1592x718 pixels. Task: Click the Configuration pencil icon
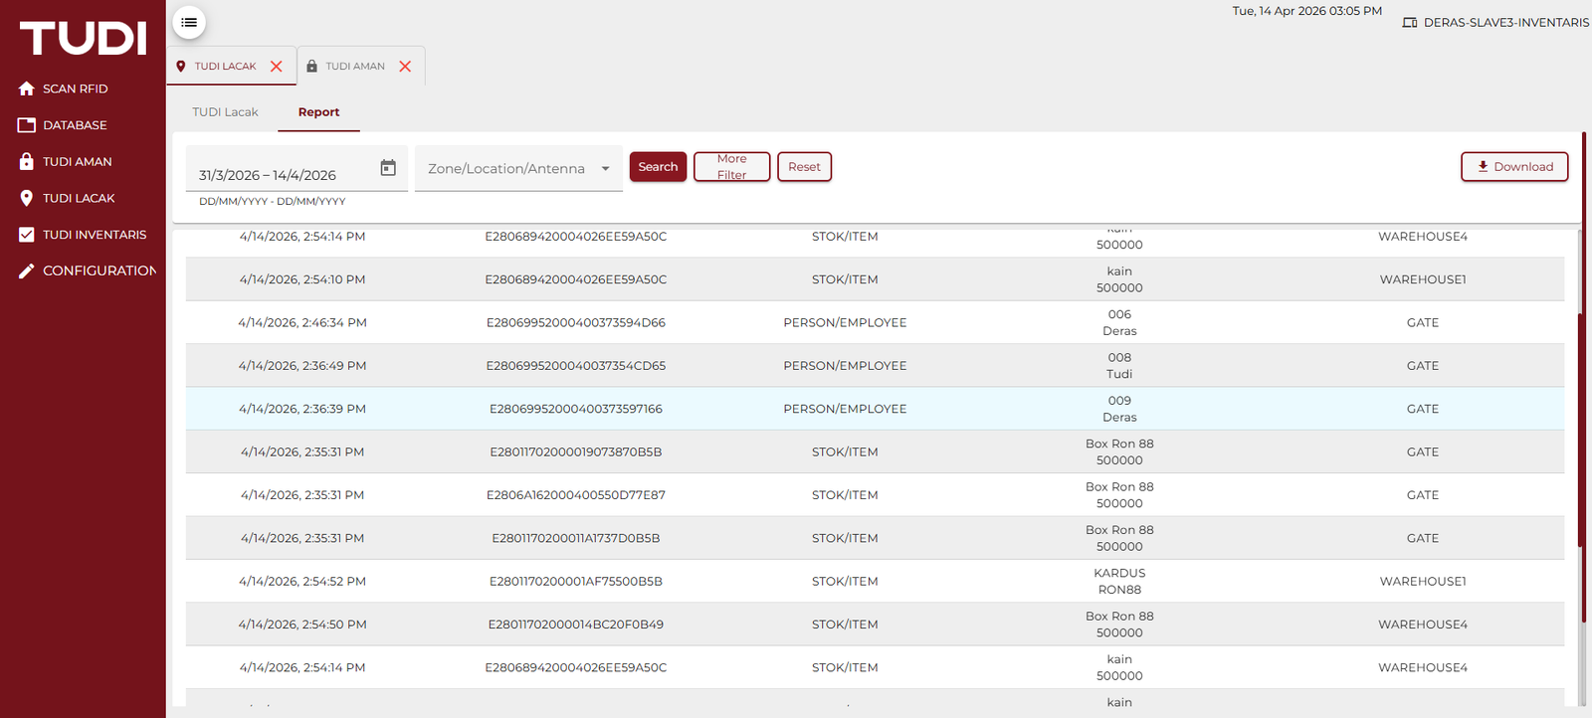tap(27, 270)
